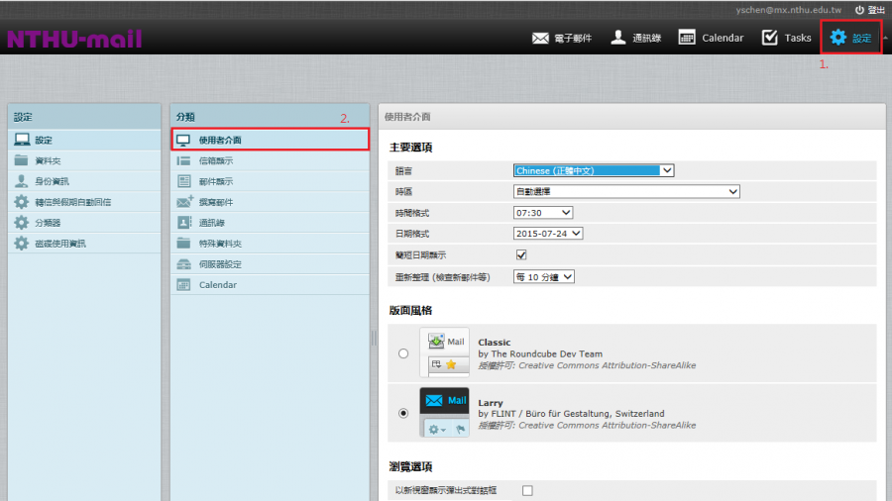Image resolution: width=892 pixels, height=501 pixels.
Task: Open the 語言 language dropdown
Action: coord(593,170)
